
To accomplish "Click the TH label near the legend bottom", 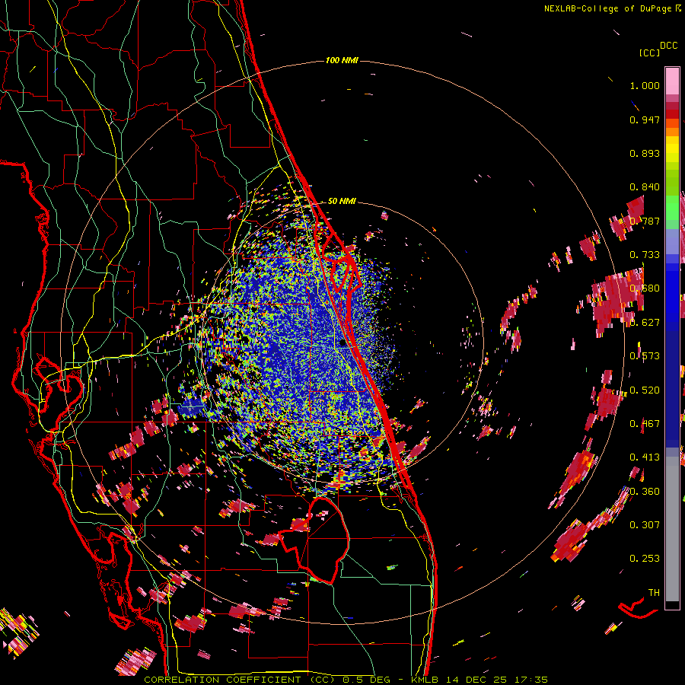I will (x=654, y=592).
